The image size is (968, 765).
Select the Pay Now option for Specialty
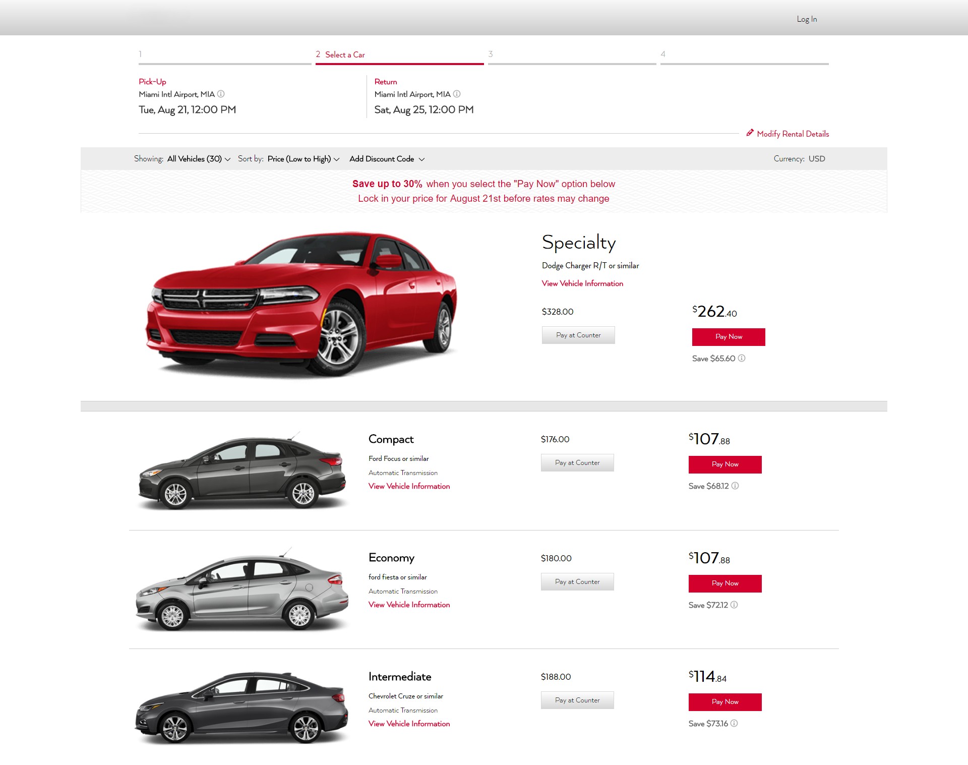(729, 336)
